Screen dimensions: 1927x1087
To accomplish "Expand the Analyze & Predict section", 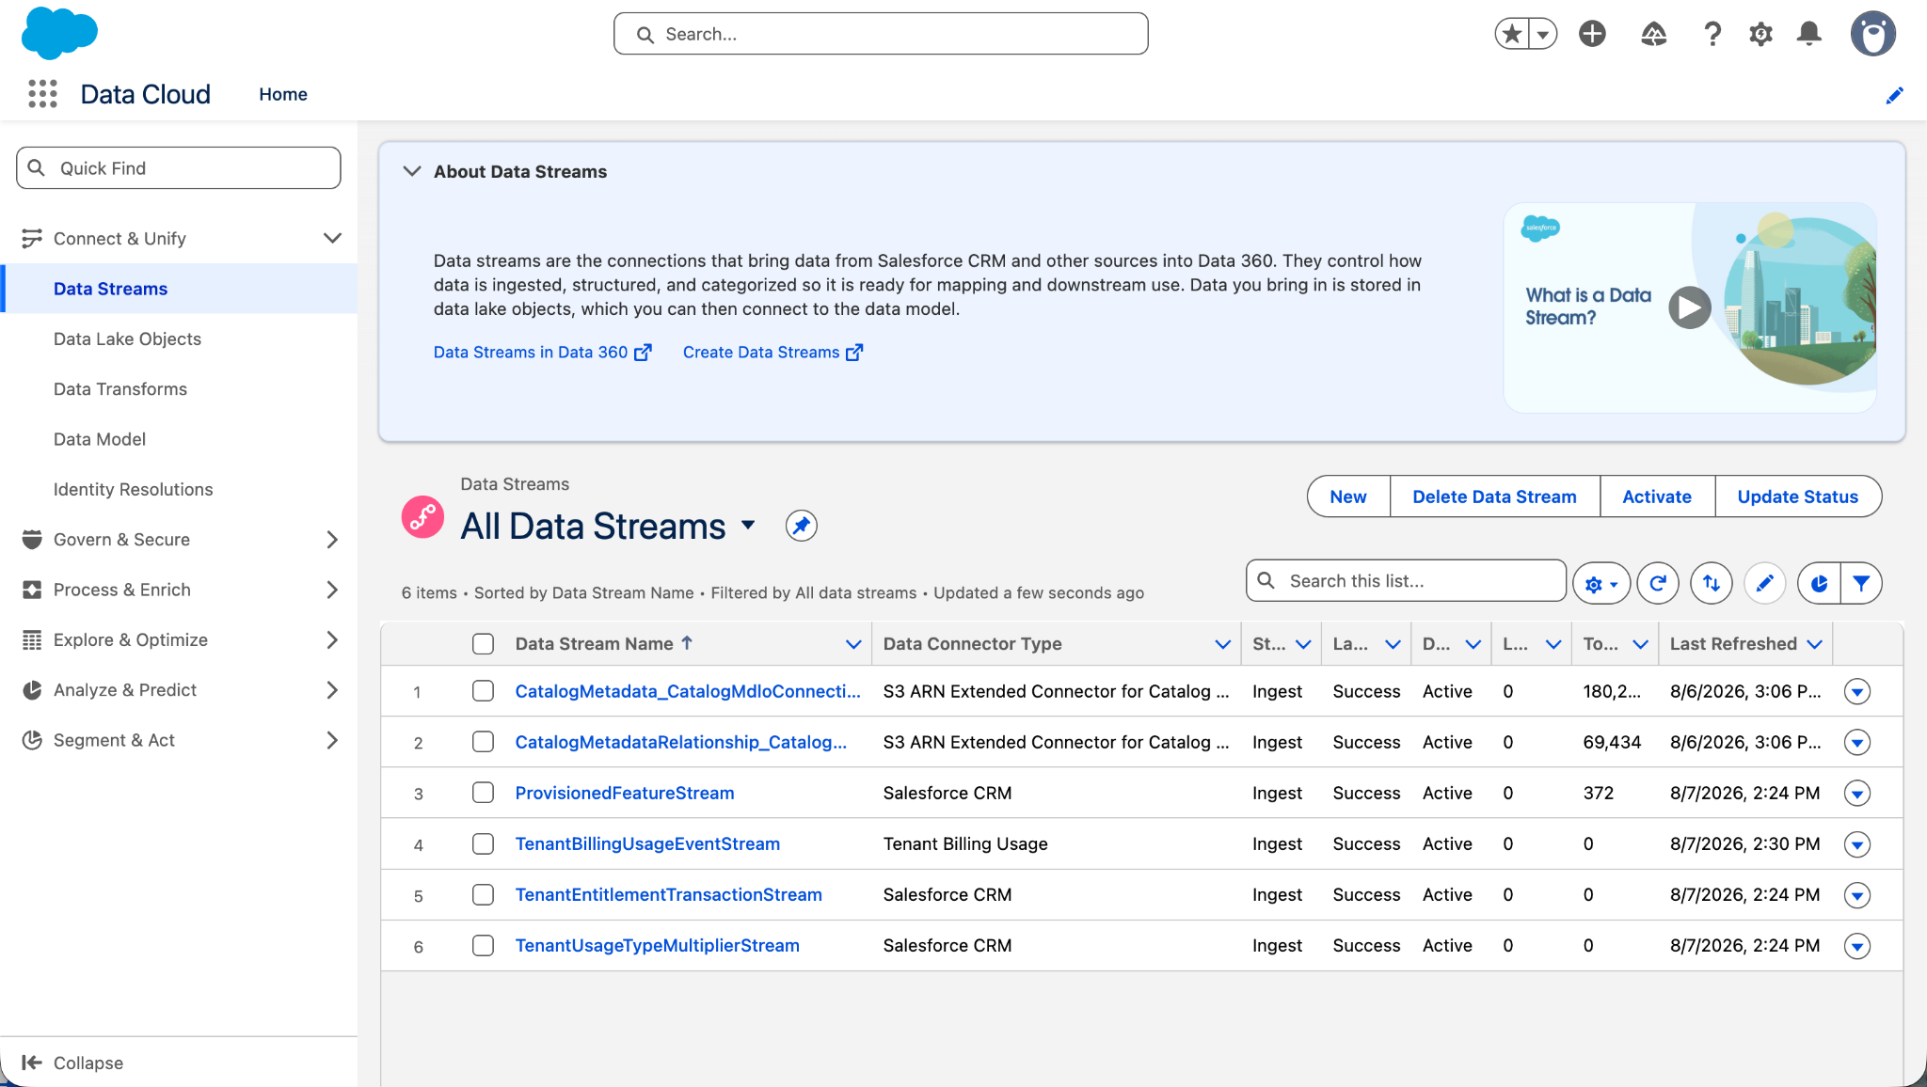I will tap(331, 690).
